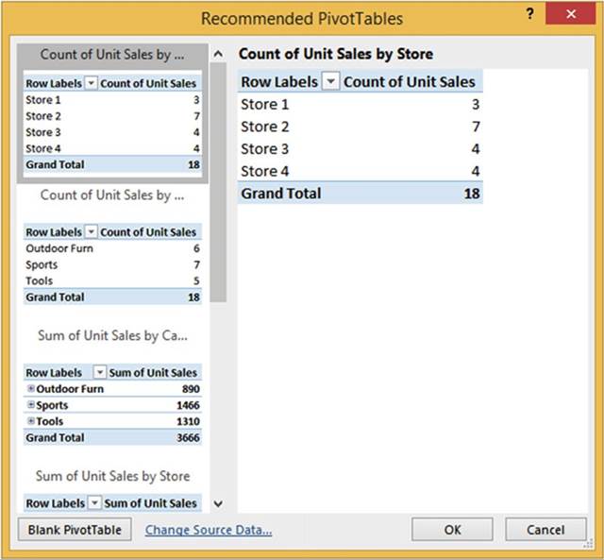Expand the Tools row plus icon
The width and height of the screenshot is (604, 560).
31,421
